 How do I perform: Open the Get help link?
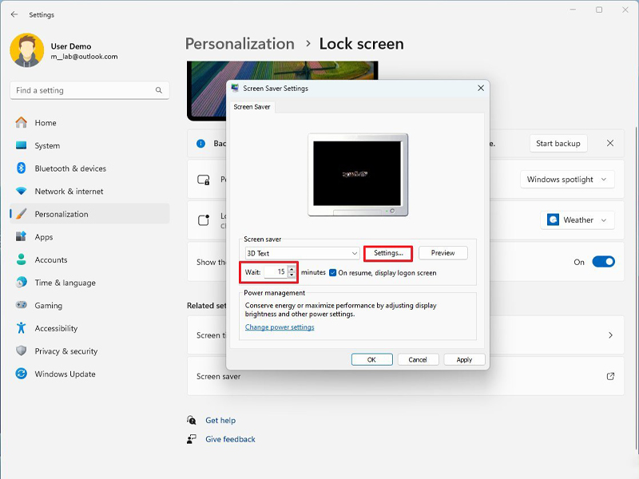pyautogui.click(x=220, y=420)
